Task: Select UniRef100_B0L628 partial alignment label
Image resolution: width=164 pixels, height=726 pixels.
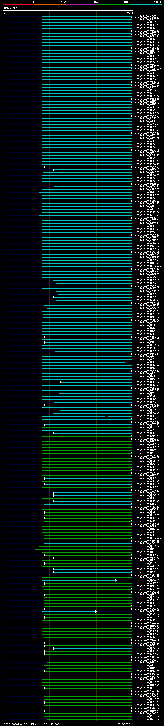Action: (147, 612)
